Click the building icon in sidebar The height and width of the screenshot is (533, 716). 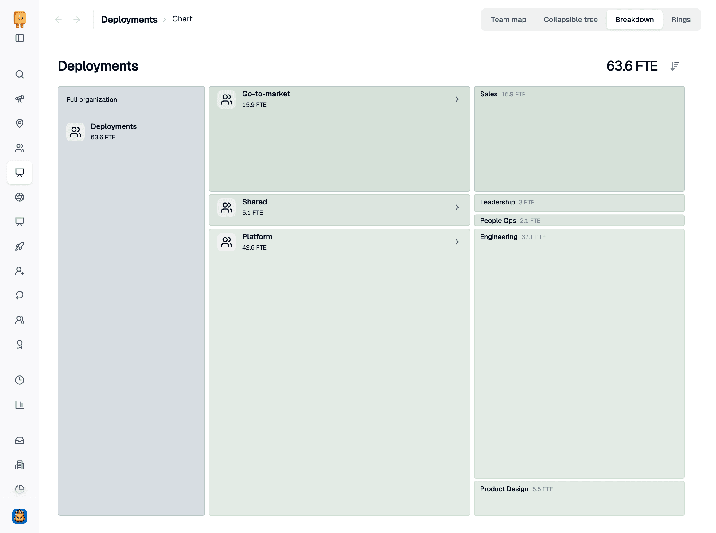[20, 465]
